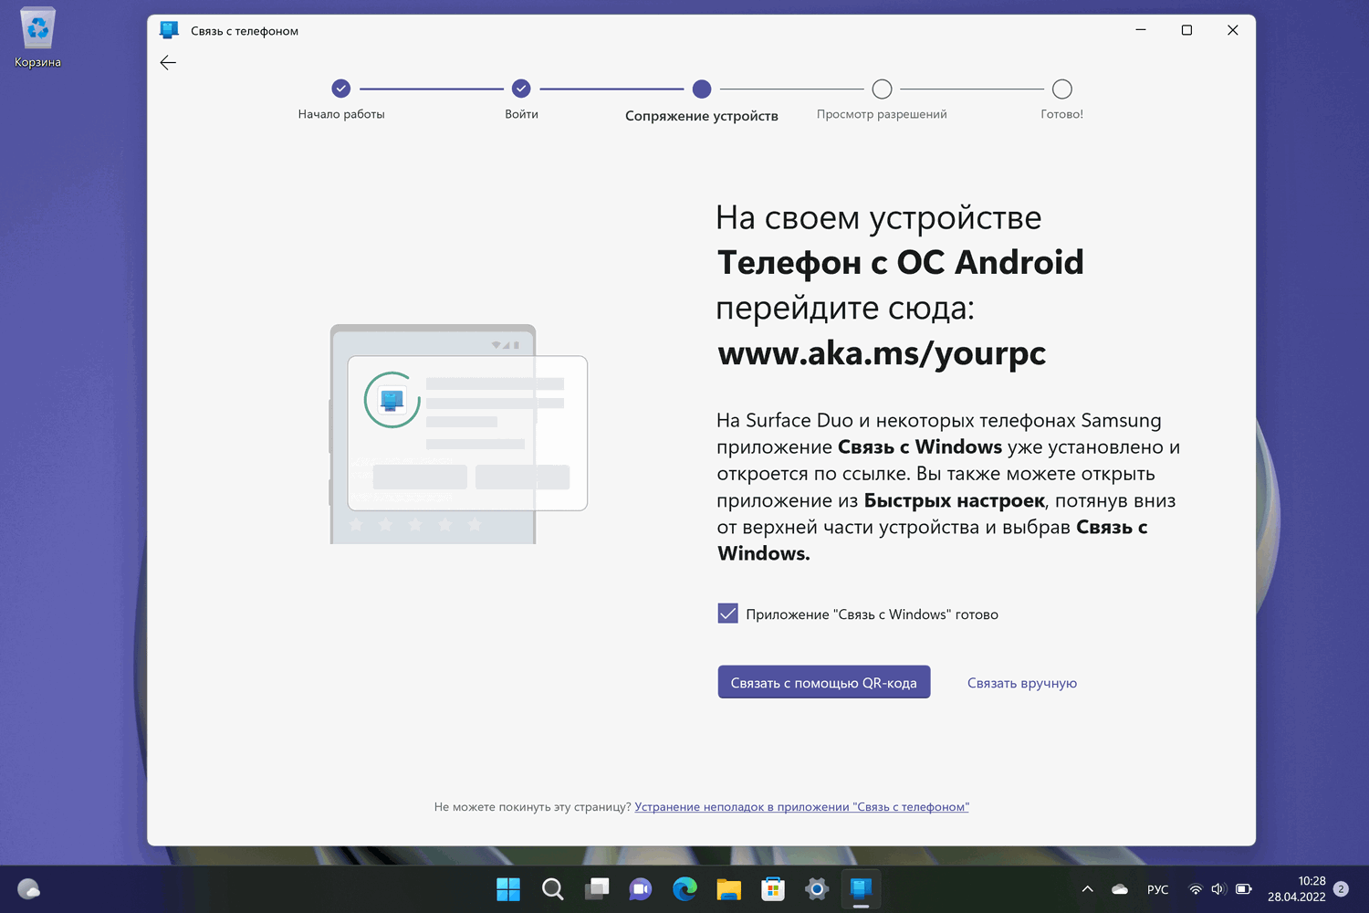The image size is (1369, 913).
Task: Click the 'Телефон с ОС Android' heading
Action: [x=901, y=263]
